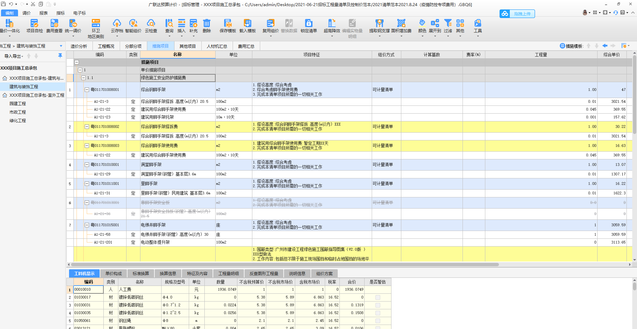The width and height of the screenshot is (637, 329).
Task: Open 环卫地区类别 settings
Action: tap(96, 28)
